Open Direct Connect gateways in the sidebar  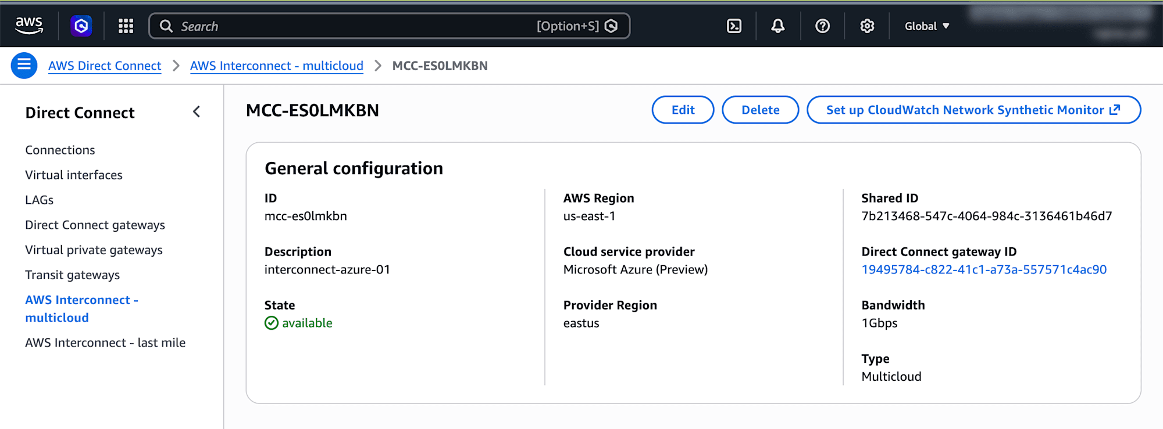[95, 225]
